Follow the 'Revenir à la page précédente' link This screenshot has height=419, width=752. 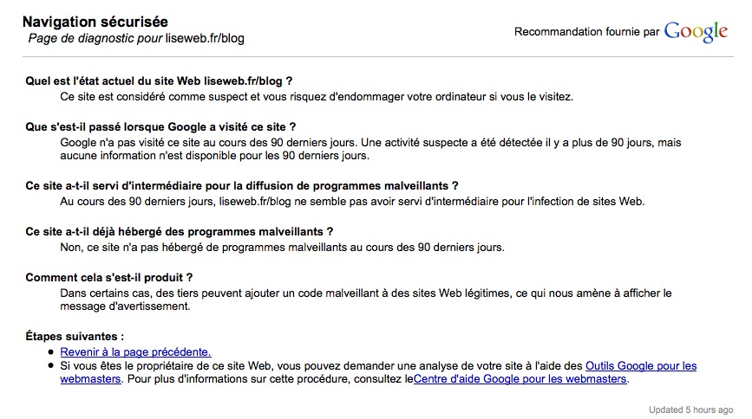(135, 351)
